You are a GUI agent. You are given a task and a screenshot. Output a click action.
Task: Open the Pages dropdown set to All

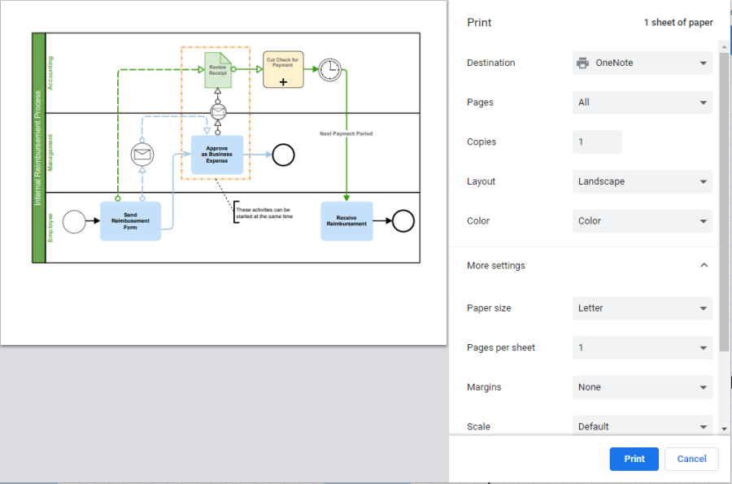pyautogui.click(x=643, y=102)
